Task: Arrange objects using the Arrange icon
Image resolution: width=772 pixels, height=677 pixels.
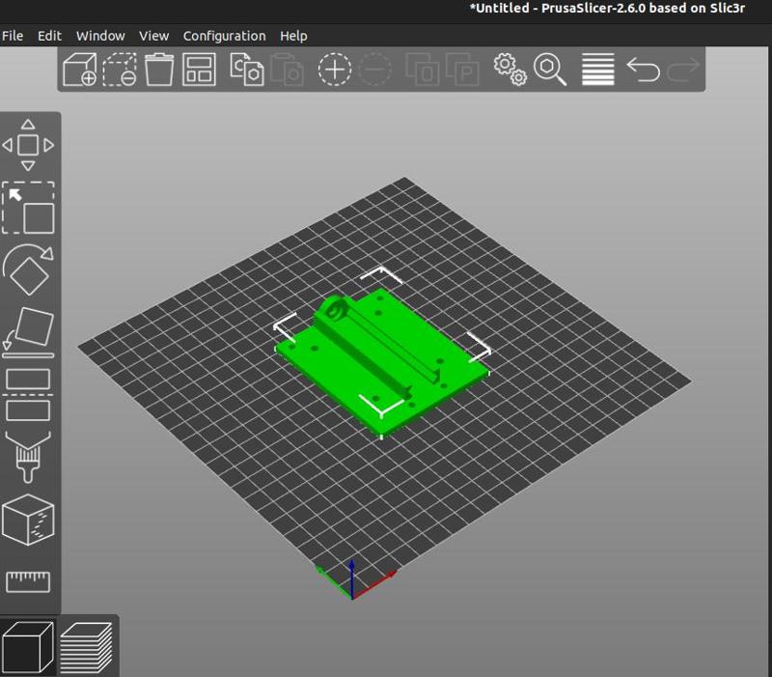Action: click(x=200, y=70)
